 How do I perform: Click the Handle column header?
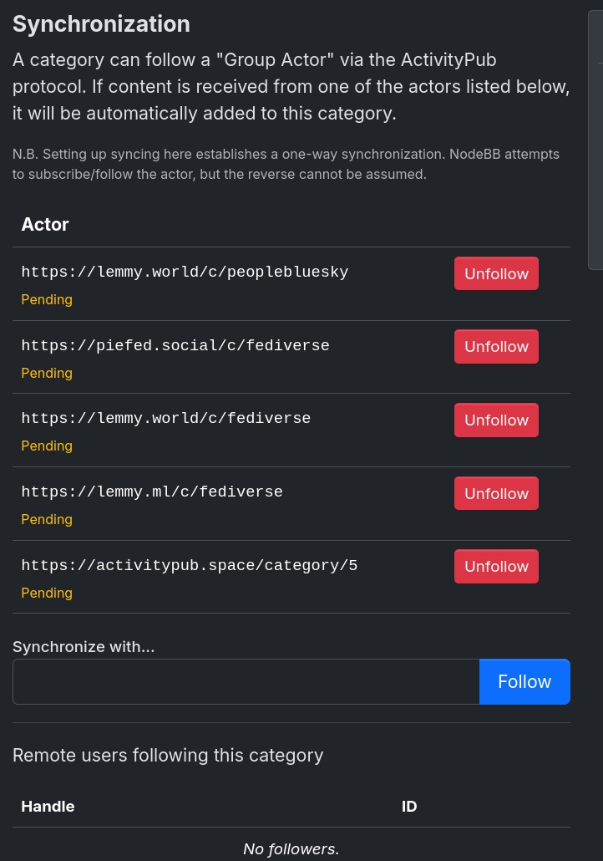(48, 806)
